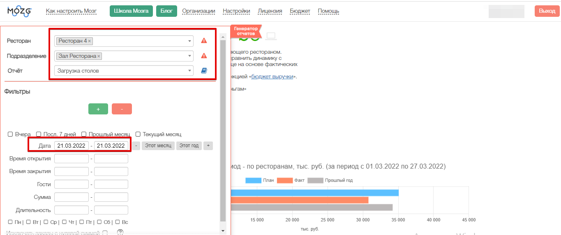Open the 'Настройки' menu item
Screen dimensions: 561x235
[x=236, y=11]
